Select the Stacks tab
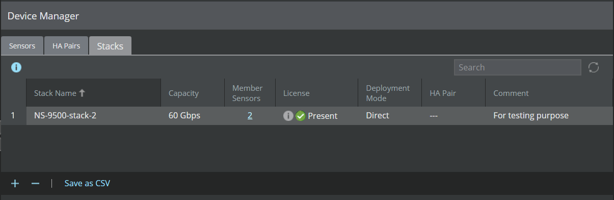This screenshot has width=614, height=200. click(110, 45)
